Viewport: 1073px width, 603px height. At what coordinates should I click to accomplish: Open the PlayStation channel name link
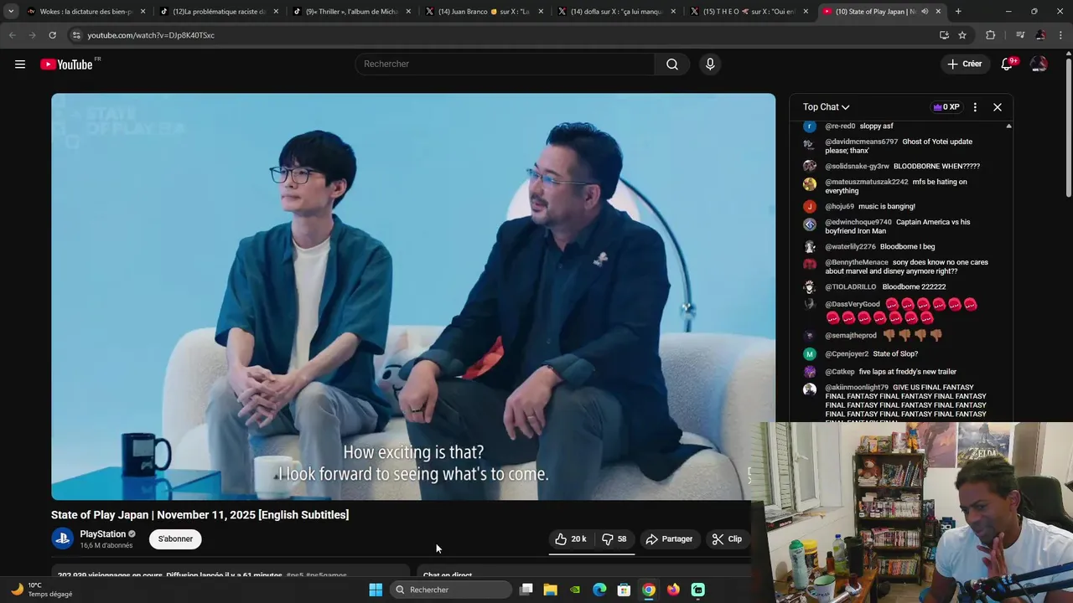(x=102, y=534)
